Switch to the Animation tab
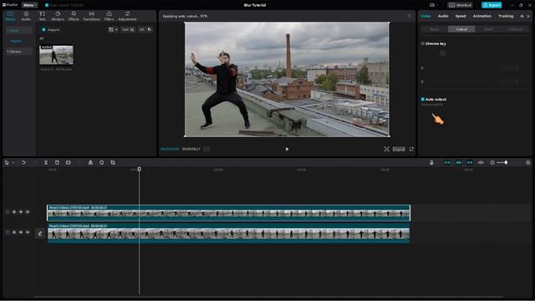 coord(481,16)
